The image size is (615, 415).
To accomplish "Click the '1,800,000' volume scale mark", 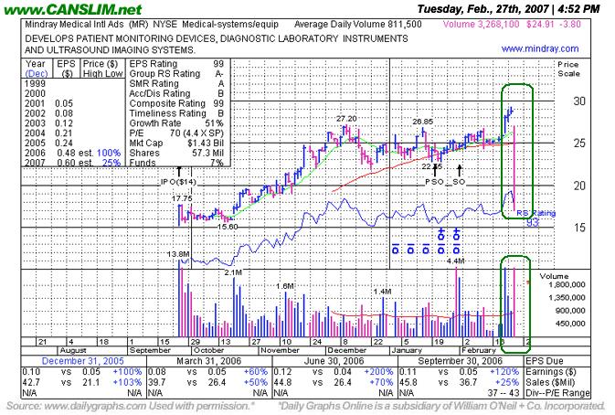I will [567, 285].
